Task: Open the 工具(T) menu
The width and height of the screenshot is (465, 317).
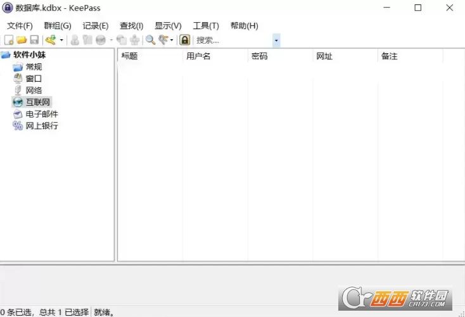Action: (x=206, y=26)
